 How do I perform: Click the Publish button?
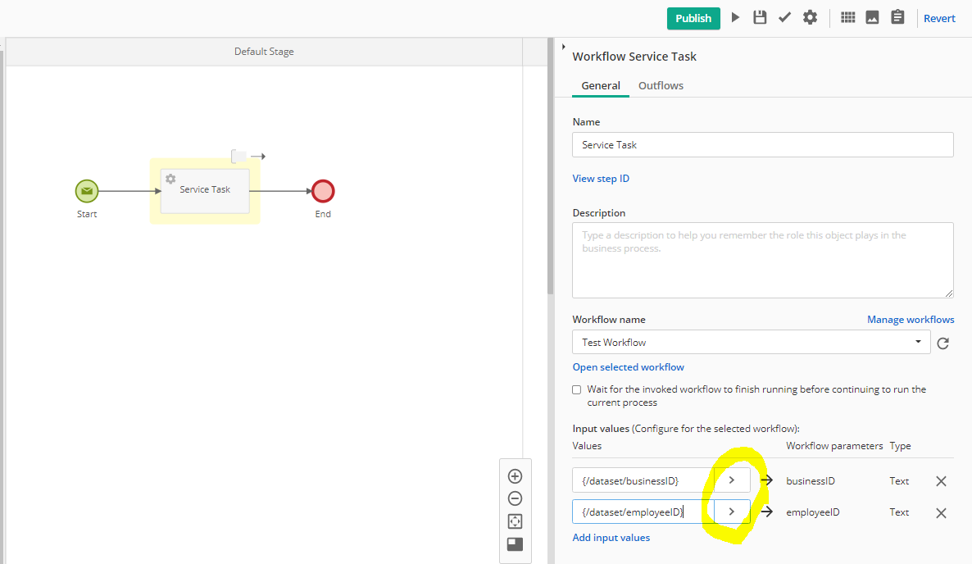pyautogui.click(x=693, y=18)
